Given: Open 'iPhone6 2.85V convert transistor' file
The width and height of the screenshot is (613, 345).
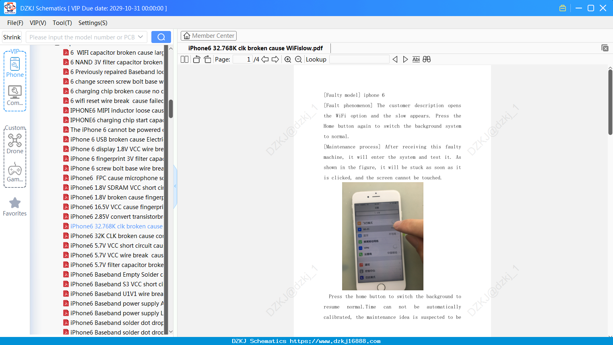Looking at the screenshot, I should [x=114, y=217].
